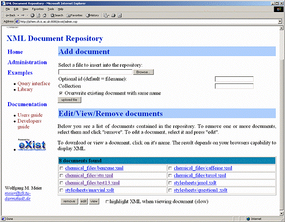Screen dimensions: 285x222
Task: Tick the checkbox for stylesheets/jmol.xslt
Action: pos(170,183)
